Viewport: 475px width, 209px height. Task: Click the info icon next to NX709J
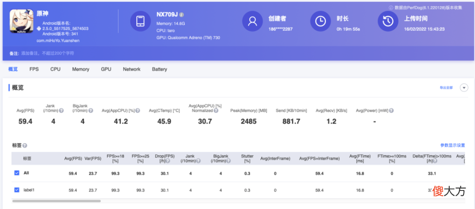(x=181, y=15)
